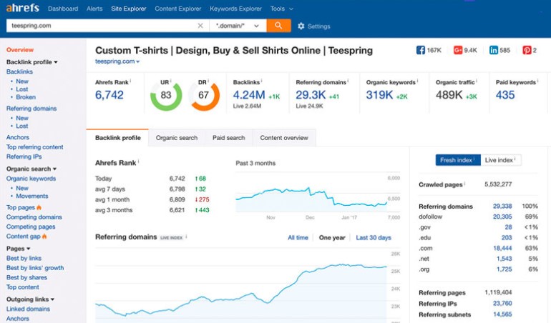The height and width of the screenshot is (323, 551).
Task: Switch Referring domains chart to Last 30 days
Action: (374, 238)
